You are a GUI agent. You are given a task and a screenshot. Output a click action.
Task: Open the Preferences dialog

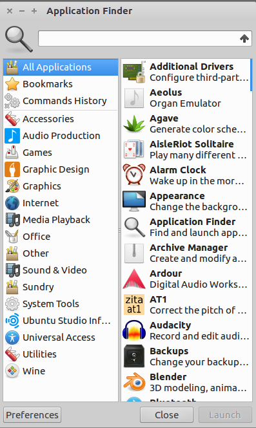32,415
